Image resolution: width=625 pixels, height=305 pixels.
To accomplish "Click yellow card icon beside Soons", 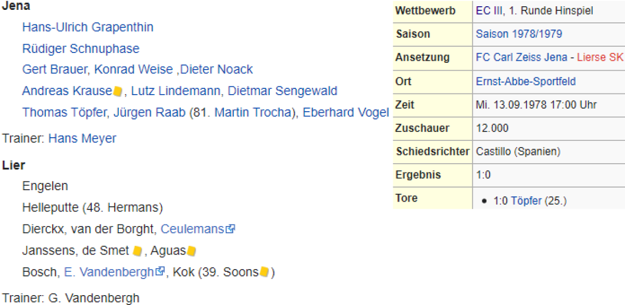I will (x=265, y=272).
